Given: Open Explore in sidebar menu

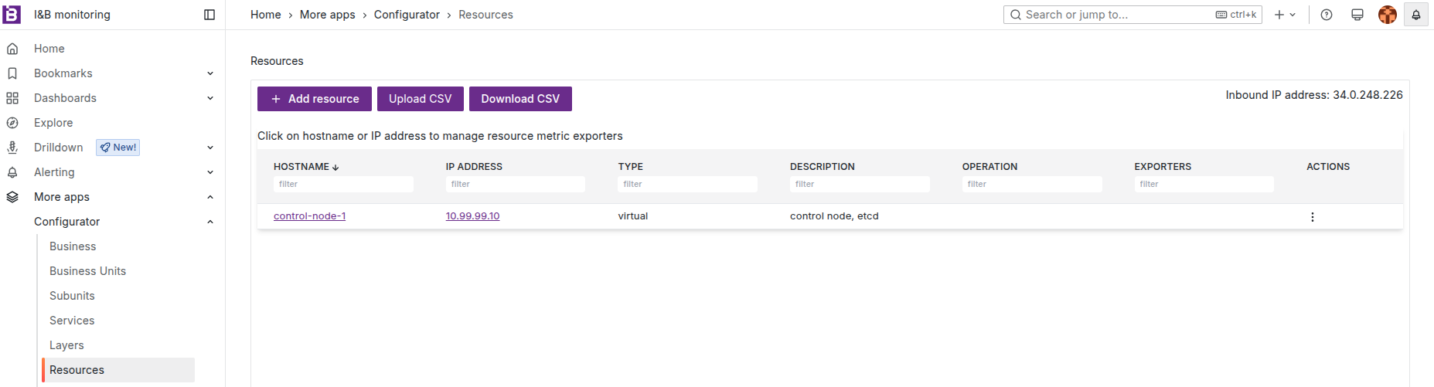Looking at the screenshot, I should [x=53, y=123].
